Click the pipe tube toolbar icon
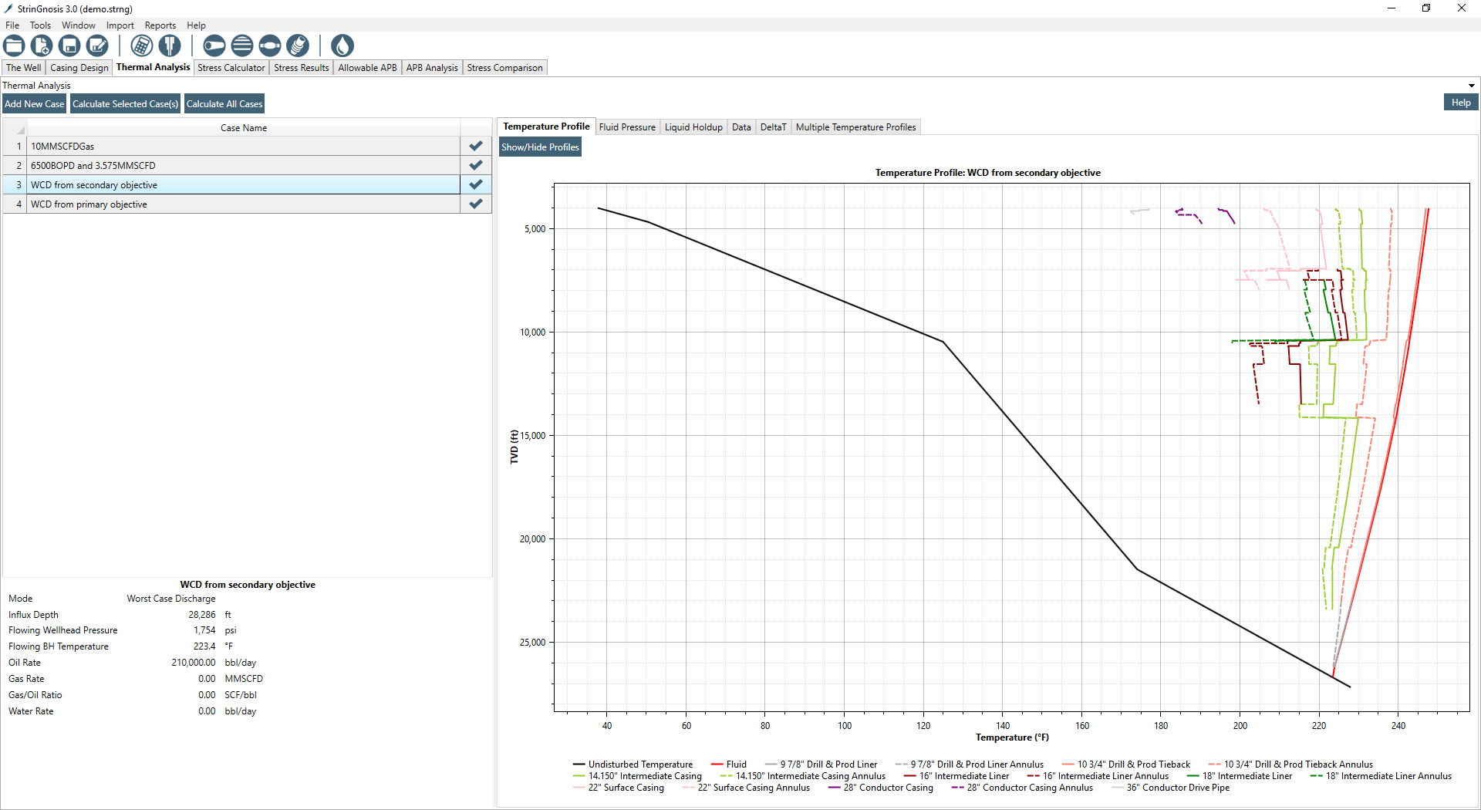 [x=214, y=46]
